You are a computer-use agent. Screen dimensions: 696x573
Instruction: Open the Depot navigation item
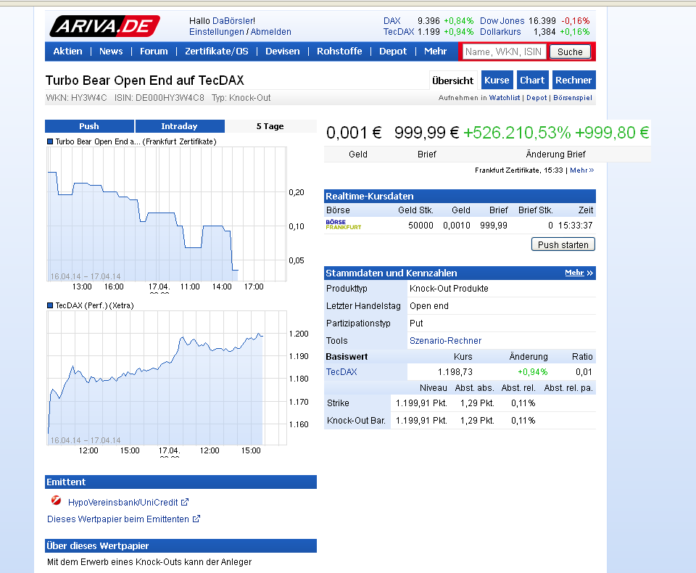393,51
